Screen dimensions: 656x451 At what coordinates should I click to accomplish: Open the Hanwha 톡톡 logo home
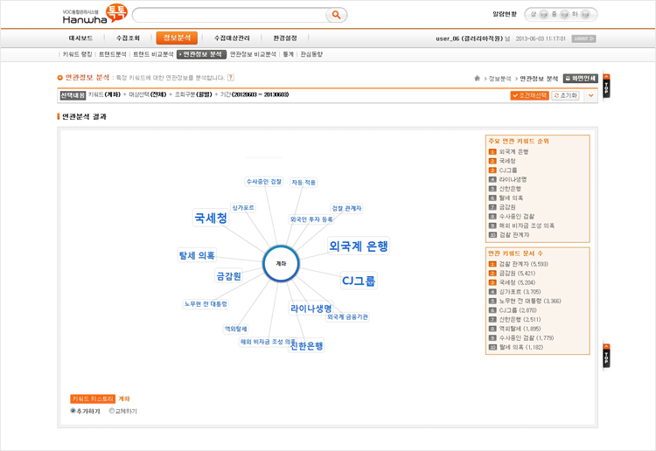94,15
